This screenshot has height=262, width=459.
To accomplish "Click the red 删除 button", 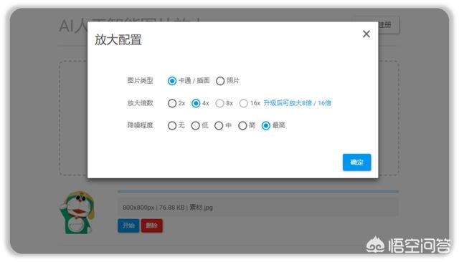I will (151, 225).
